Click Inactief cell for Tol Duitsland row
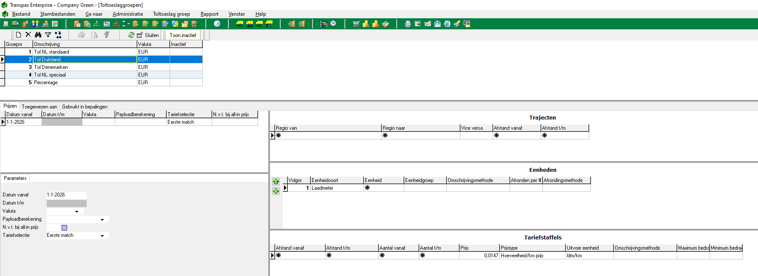 [186, 60]
